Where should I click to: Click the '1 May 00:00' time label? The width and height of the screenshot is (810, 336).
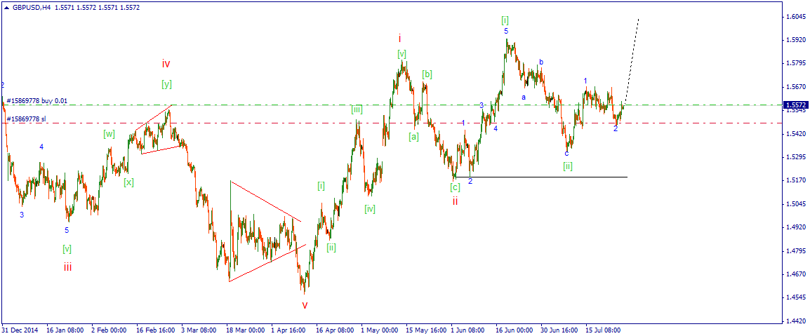click(x=378, y=329)
